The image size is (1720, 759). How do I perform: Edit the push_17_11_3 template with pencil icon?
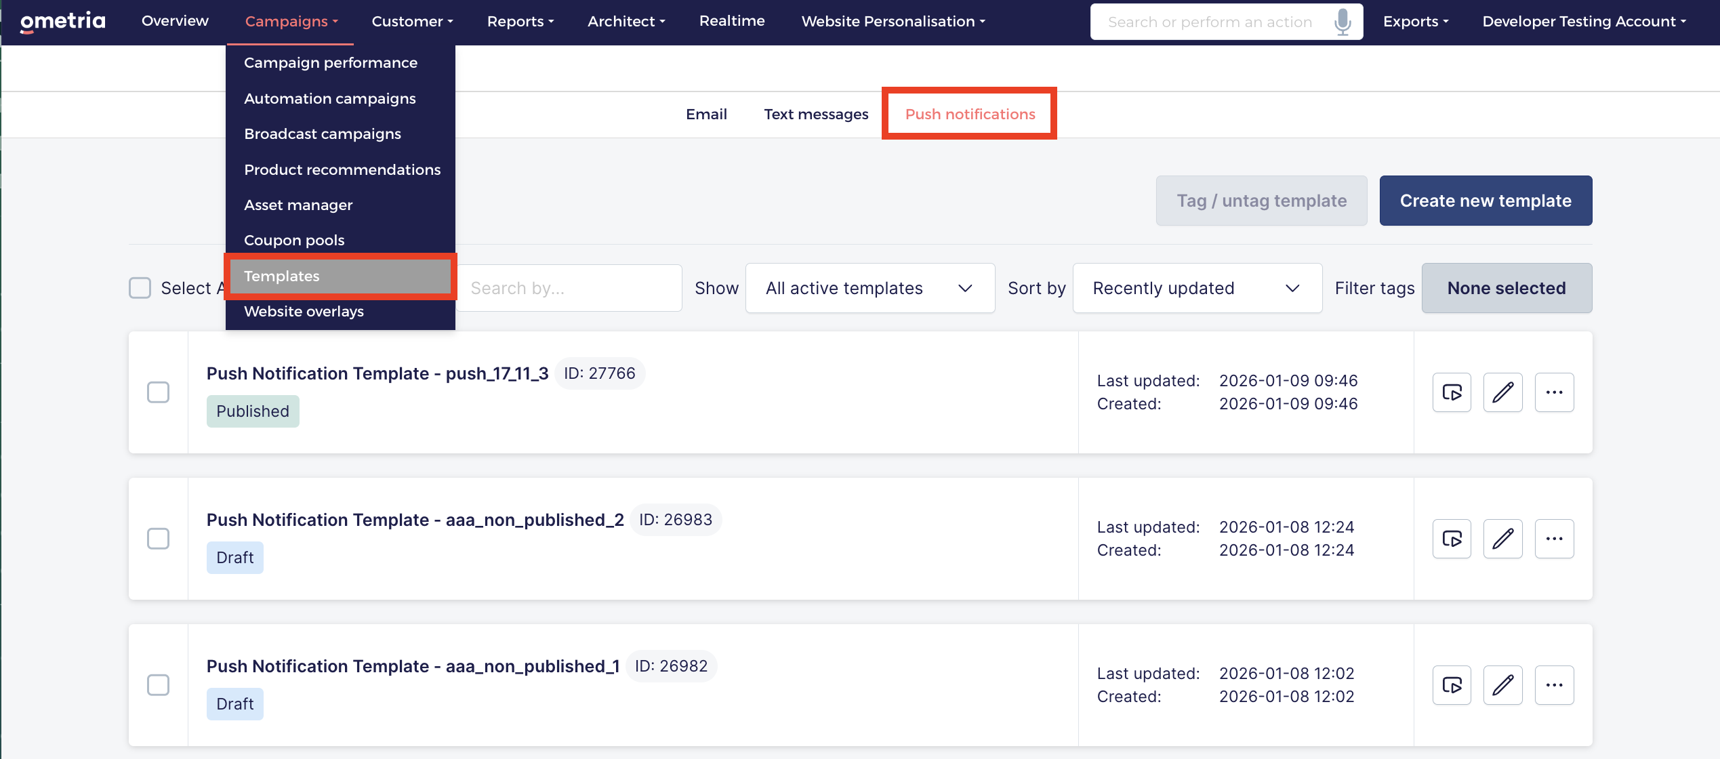(1502, 392)
